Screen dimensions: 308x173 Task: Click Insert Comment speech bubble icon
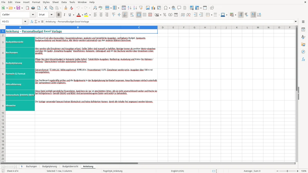[x=179, y=8]
